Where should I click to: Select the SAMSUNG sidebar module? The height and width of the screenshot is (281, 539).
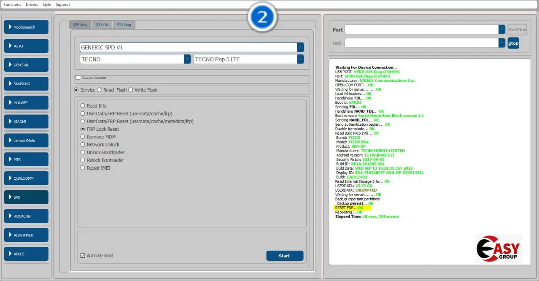(x=26, y=84)
